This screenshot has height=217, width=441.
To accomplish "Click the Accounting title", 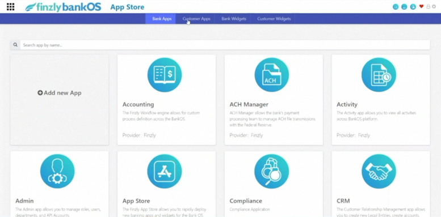I will coord(138,104).
